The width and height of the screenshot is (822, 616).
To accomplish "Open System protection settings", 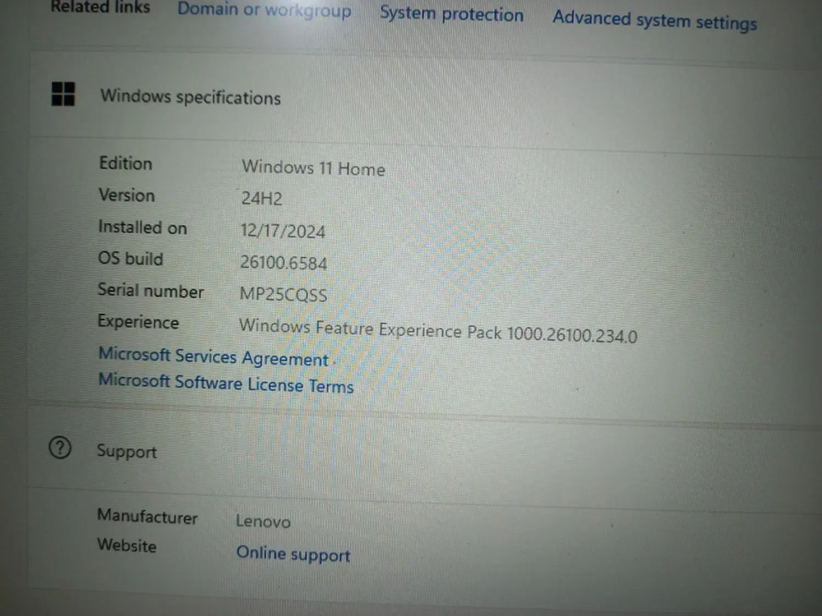I will (x=452, y=14).
